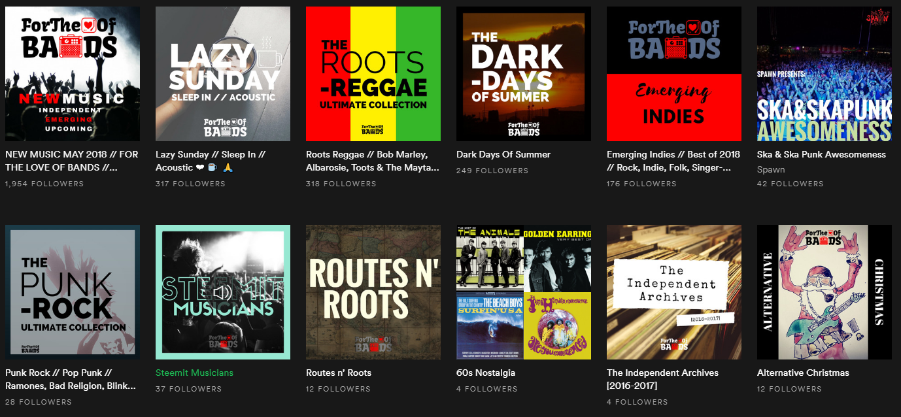Open the Roots Reggae Ultimate Collection cover
901x417 pixels.
(x=373, y=74)
